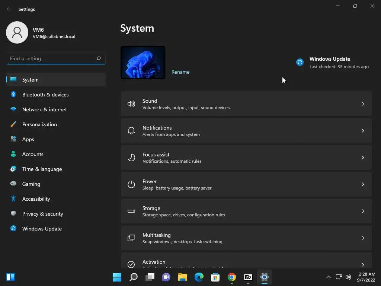Click the network icon in system tray
Image resolution: width=381 pixels, height=286 pixels.
(x=339, y=277)
